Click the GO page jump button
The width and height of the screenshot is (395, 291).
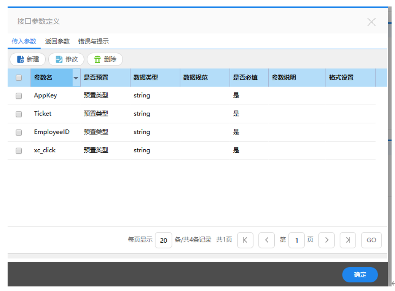(371, 240)
